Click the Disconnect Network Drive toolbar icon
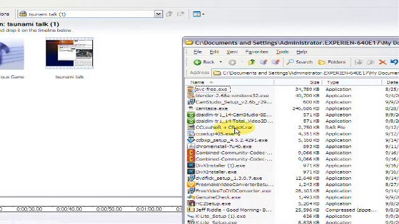The image size is (399, 224). pyautogui.click(x=276, y=62)
